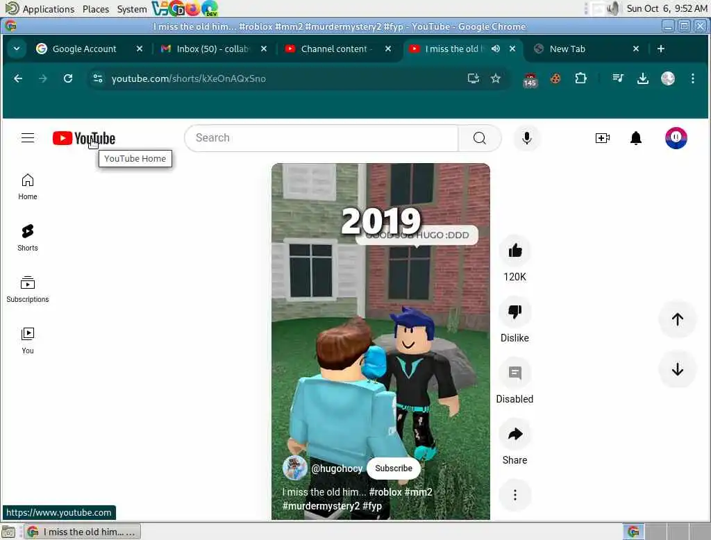Click the clock Sun Oct 6, 9:52 AM
This screenshot has width=711, height=540.
pyautogui.click(x=667, y=8)
